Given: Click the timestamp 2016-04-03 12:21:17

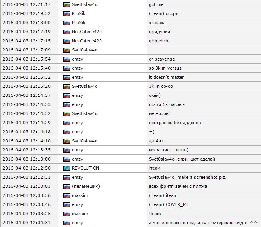Looking at the screenshot, I should (x=26, y=4).
